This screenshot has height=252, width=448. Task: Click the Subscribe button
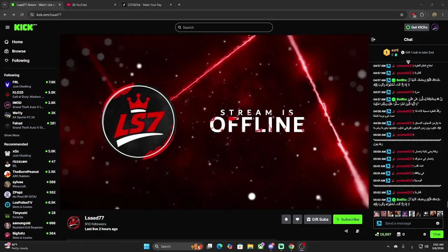pos(348,219)
